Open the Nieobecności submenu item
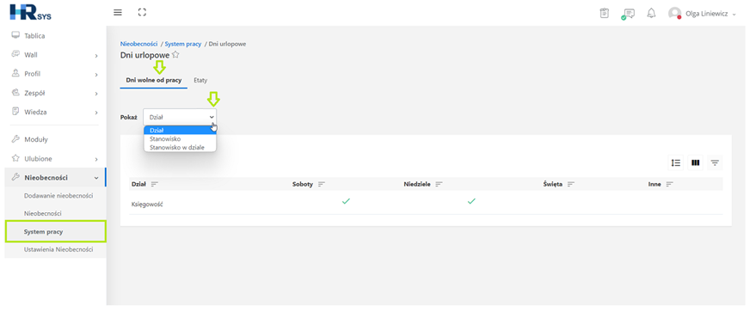The image size is (750, 311). click(42, 214)
